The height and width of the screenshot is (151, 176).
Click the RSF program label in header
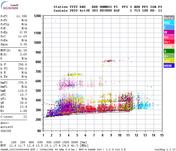[117, 11]
